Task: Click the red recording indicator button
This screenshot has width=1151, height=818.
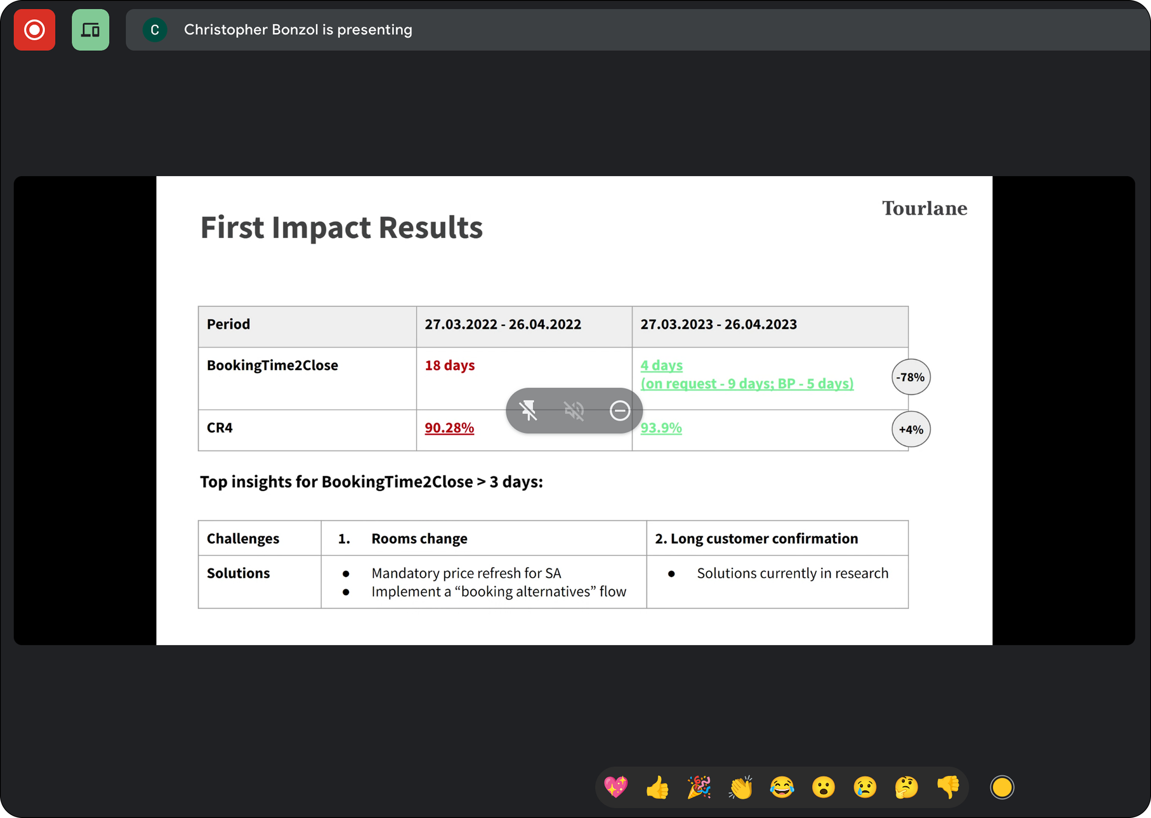Action: click(x=34, y=30)
